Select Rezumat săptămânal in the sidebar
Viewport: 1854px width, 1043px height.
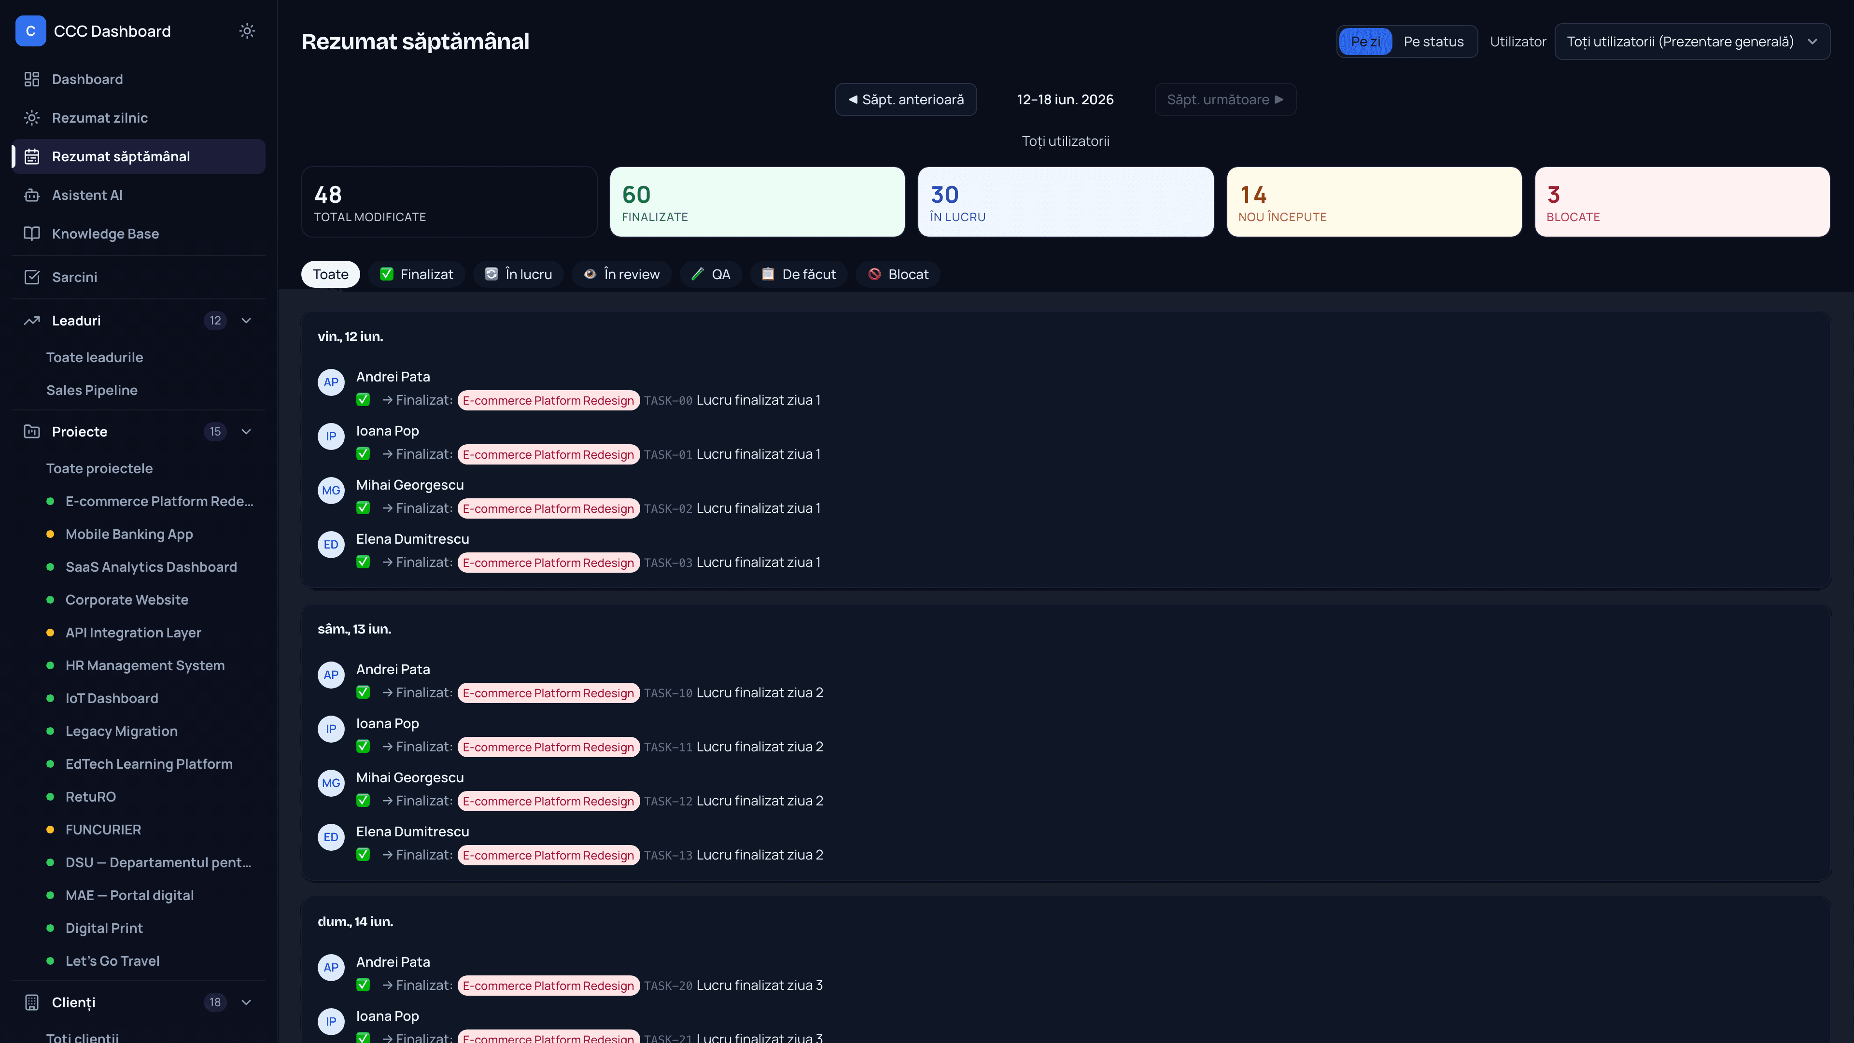139,156
